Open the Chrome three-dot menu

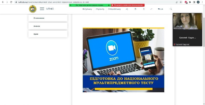tap(202, 2)
